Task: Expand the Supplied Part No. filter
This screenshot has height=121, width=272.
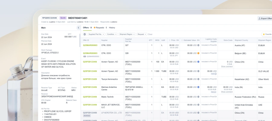Action: [x=96, y=34]
